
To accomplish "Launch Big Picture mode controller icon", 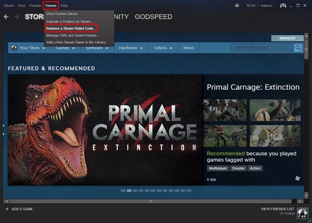I will (283, 6).
